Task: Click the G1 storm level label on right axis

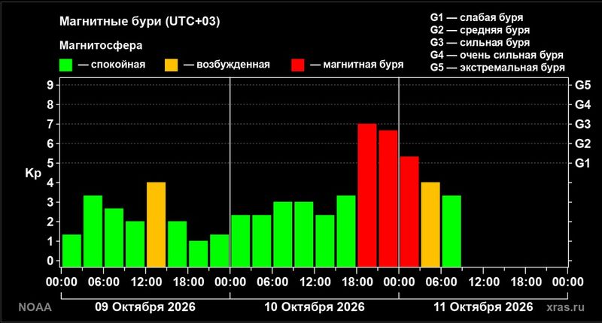Action: pyautogui.click(x=582, y=163)
